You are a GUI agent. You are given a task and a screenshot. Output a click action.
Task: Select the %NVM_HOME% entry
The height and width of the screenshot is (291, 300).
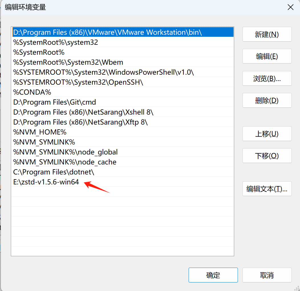pos(123,132)
